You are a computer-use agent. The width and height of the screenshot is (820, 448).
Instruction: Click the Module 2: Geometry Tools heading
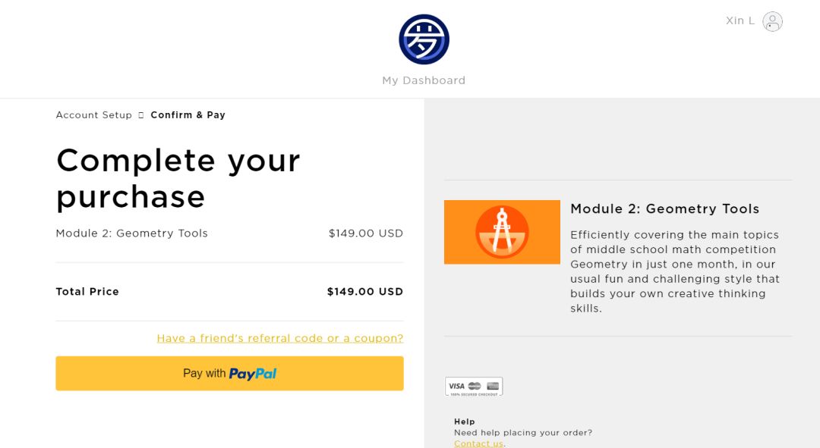pos(664,208)
